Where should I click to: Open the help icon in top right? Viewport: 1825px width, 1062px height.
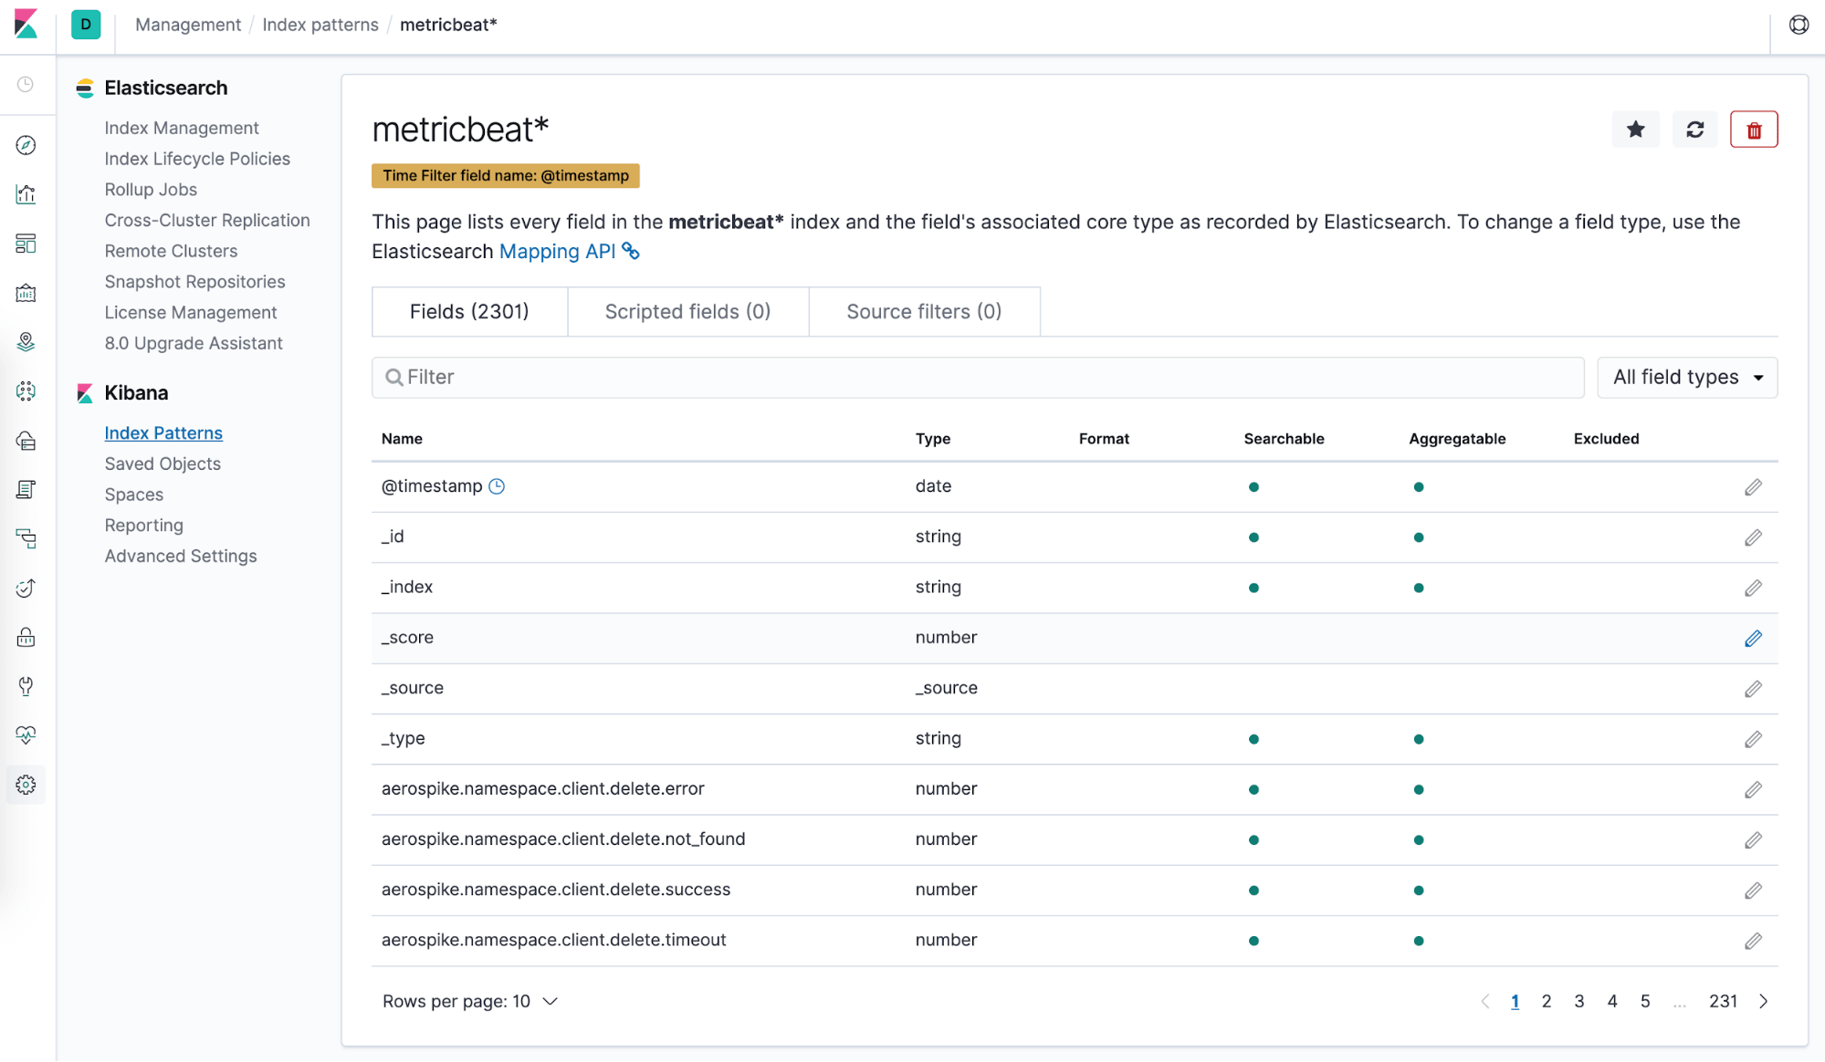tap(1799, 25)
